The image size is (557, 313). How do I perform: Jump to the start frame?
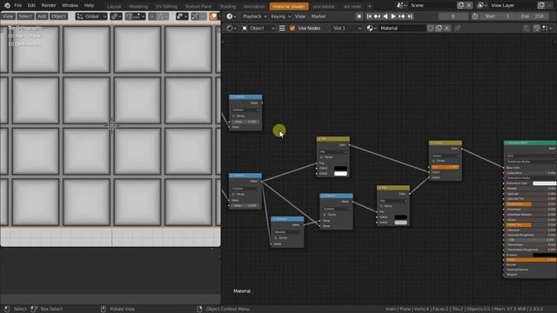(369, 17)
